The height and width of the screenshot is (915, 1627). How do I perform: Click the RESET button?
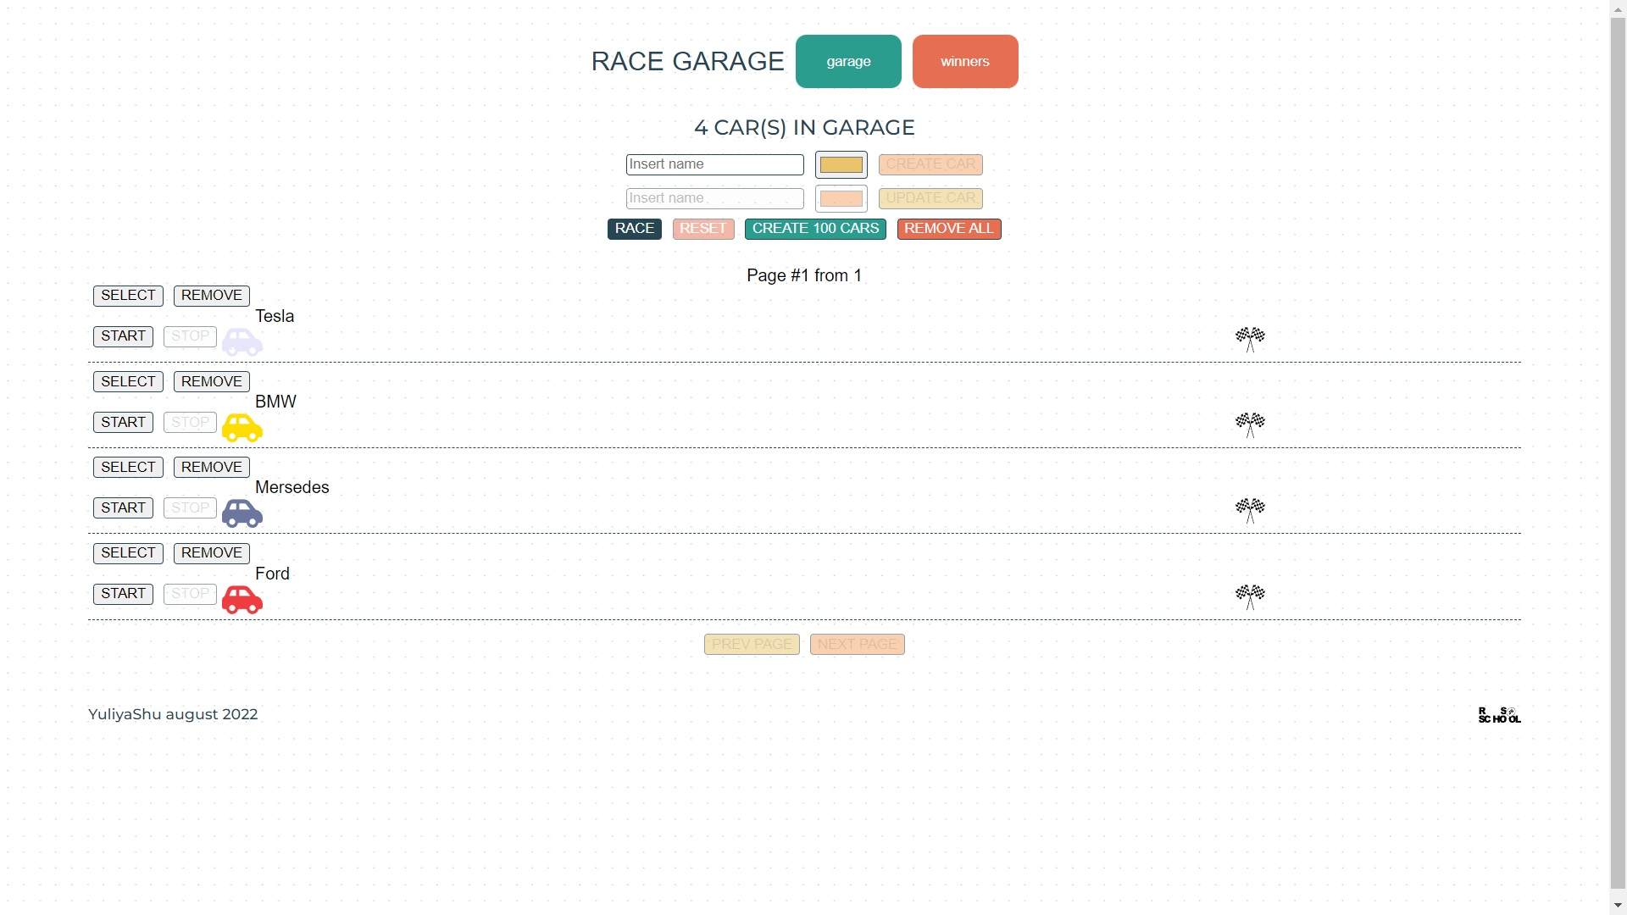[x=703, y=229]
